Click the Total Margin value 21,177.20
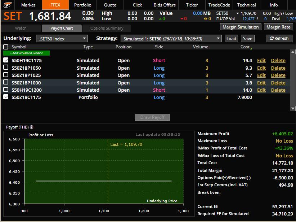 [x=282, y=170]
